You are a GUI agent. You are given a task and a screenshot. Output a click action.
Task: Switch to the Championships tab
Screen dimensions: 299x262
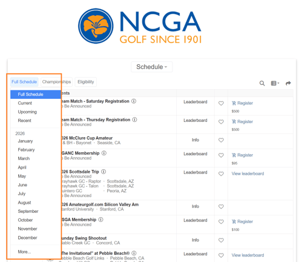pyautogui.click(x=56, y=82)
